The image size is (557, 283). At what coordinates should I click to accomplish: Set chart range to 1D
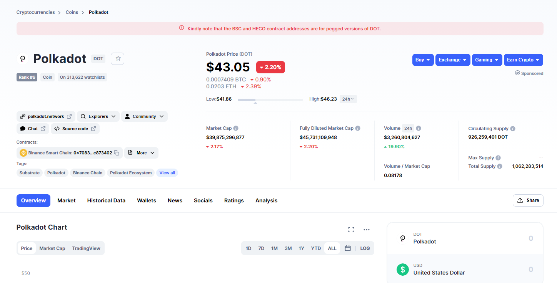pyautogui.click(x=248, y=248)
